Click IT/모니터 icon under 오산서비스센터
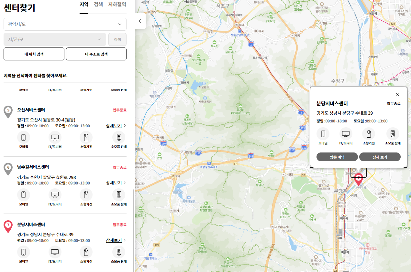The image size is (411, 272). (x=55, y=138)
